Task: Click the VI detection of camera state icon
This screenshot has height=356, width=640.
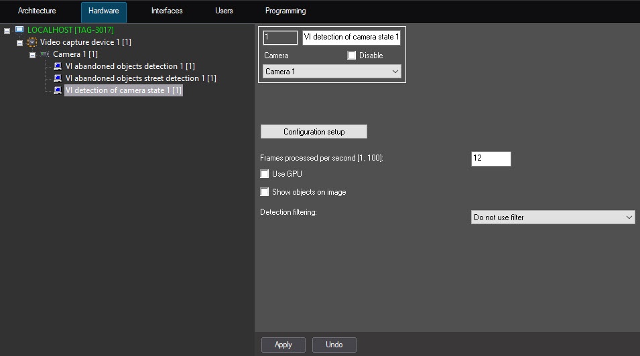Action: [x=58, y=90]
